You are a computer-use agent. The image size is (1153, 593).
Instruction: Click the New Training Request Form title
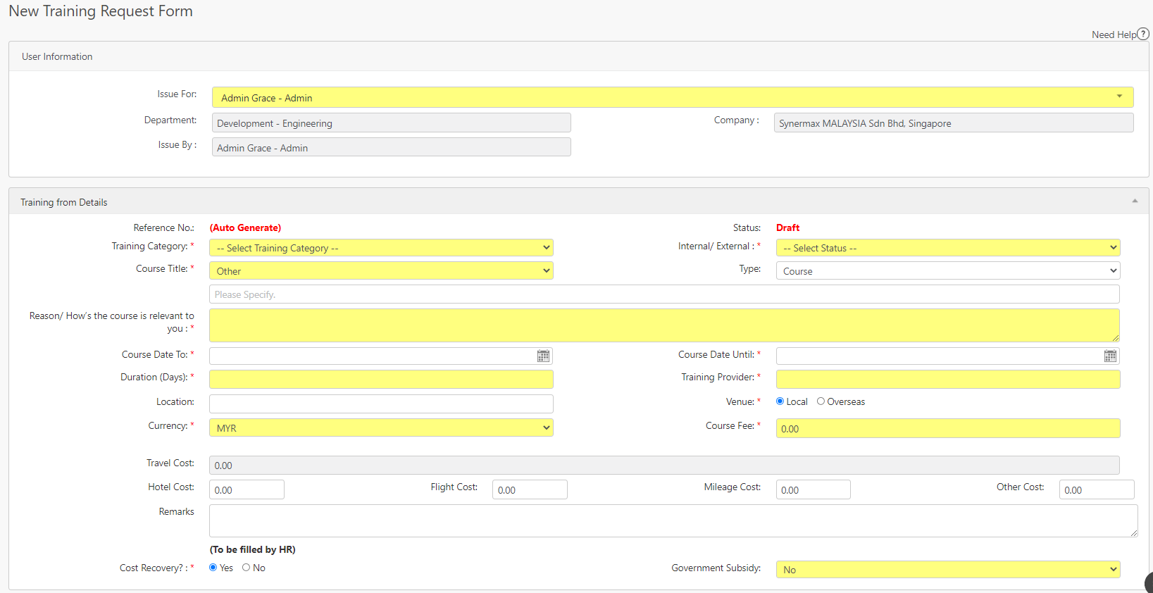(101, 11)
